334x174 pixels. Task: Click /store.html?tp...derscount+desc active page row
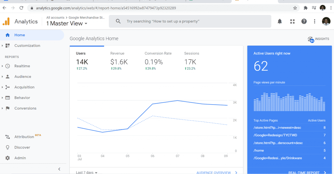point(290,143)
